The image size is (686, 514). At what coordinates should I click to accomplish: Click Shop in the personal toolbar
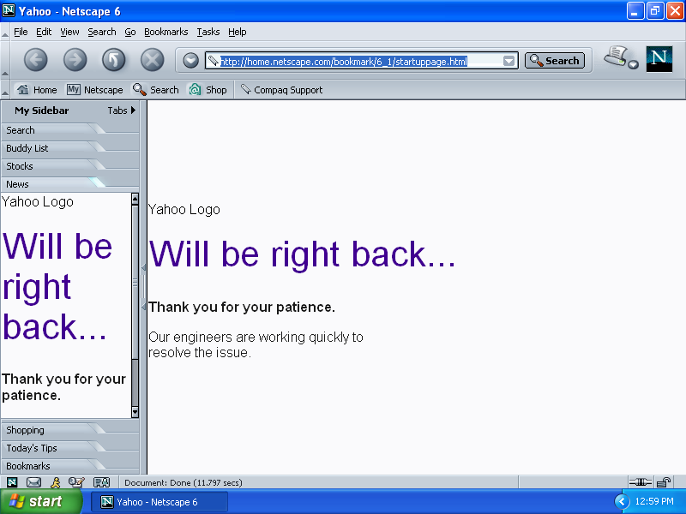pyautogui.click(x=208, y=90)
